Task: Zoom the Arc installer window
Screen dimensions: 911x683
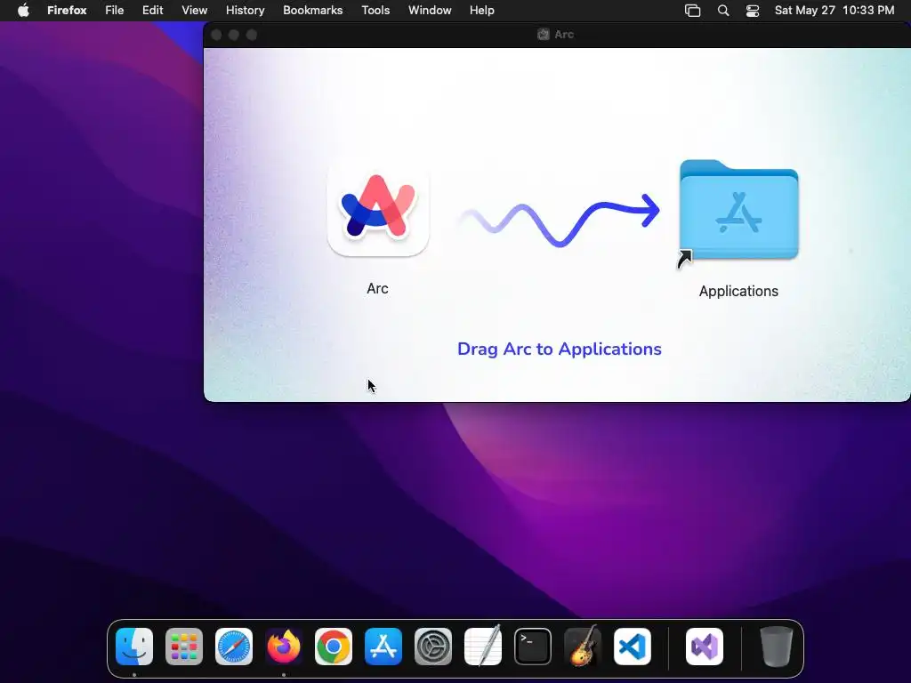Action: [x=252, y=35]
